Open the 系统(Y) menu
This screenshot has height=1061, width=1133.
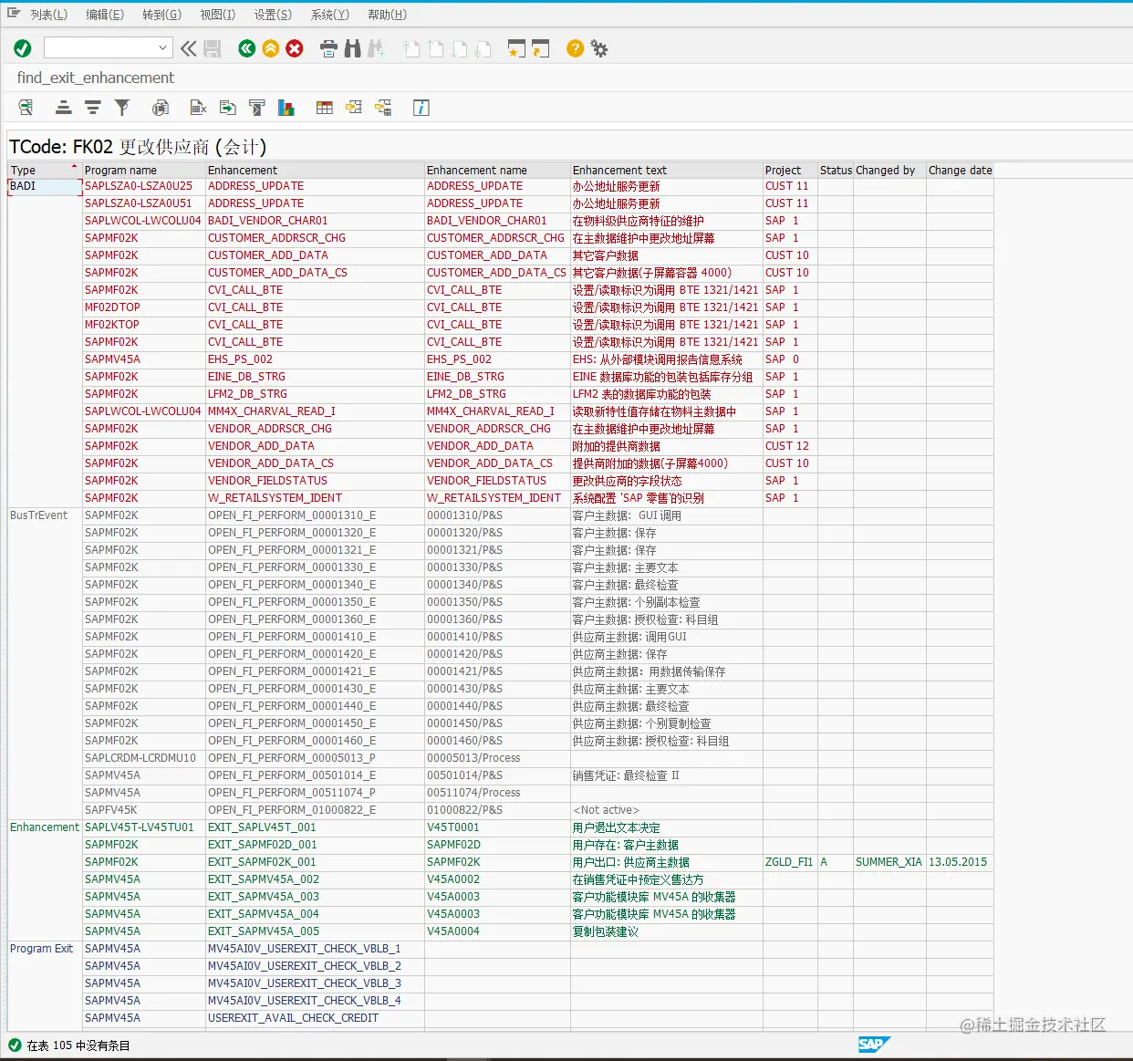coord(330,15)
